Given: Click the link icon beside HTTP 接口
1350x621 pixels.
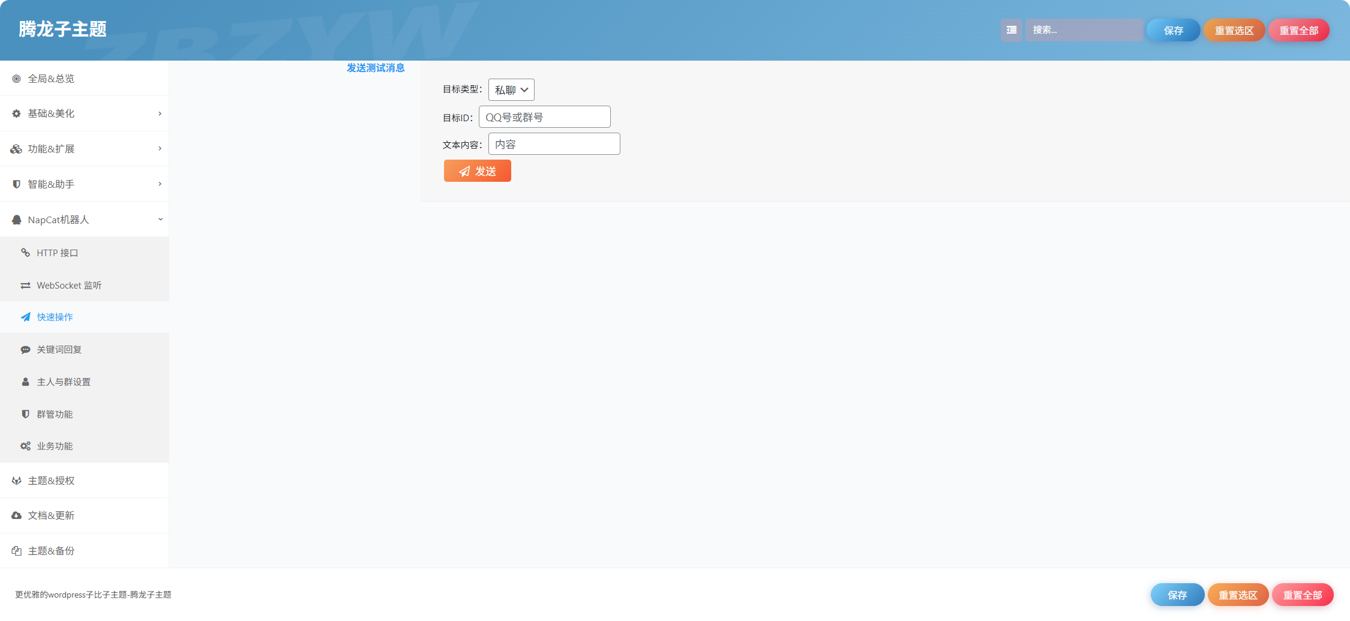Looking at the screenshot, I should 25,253.
